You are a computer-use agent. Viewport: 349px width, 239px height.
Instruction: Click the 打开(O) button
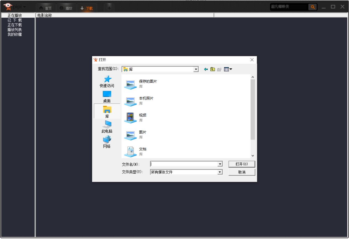[242, 164]
